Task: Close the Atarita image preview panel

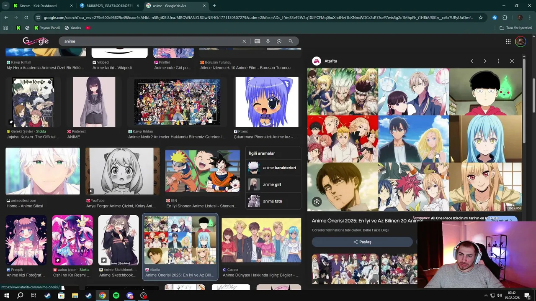Action: (512, 61)
